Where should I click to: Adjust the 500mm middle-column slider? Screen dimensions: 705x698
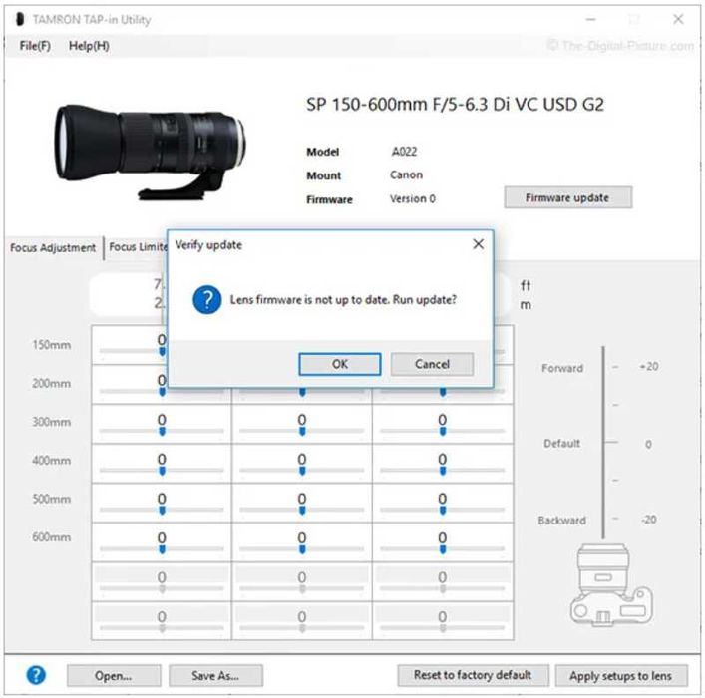302,510
